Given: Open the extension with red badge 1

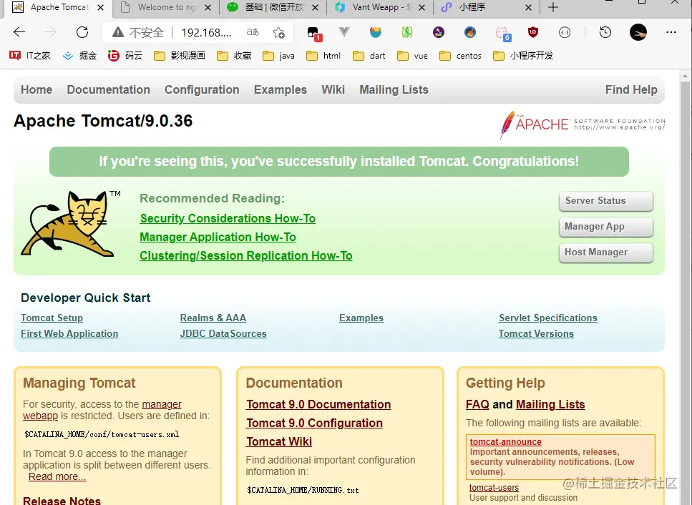Looking at the screenshot, I should point(313,33).
